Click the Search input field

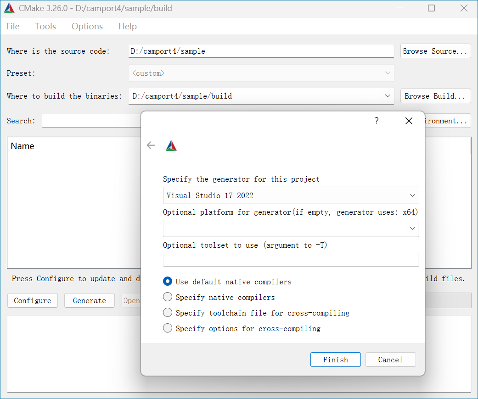(x=91, y=121)
